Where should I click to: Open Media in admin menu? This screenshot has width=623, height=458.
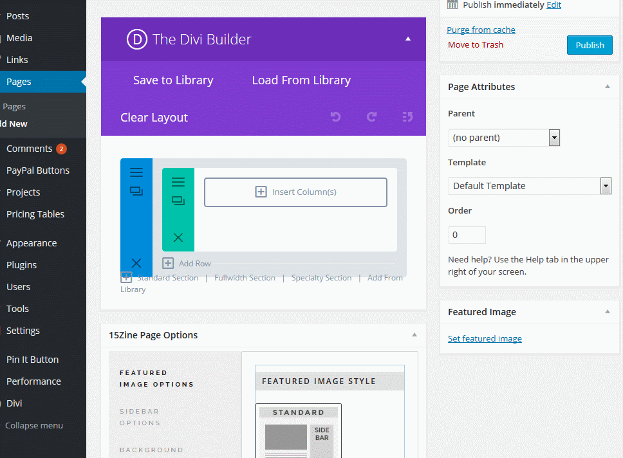(x=19, y=38)
